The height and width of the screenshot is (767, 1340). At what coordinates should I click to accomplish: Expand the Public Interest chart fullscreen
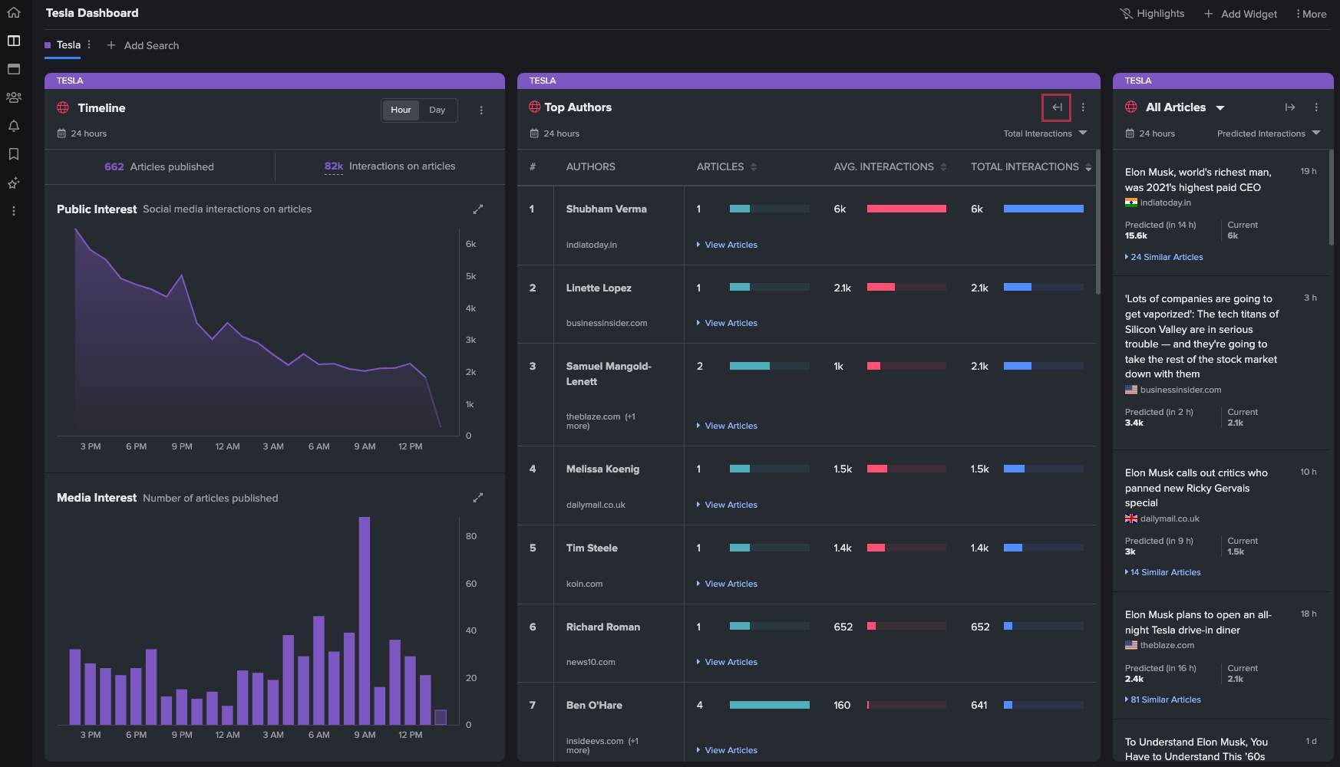pyautogui.click(x=478, y=209)
